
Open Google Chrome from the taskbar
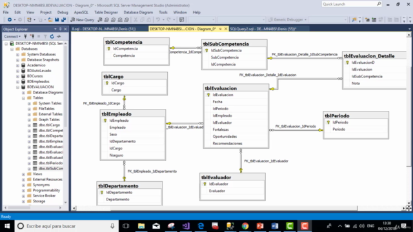(245, 226)
